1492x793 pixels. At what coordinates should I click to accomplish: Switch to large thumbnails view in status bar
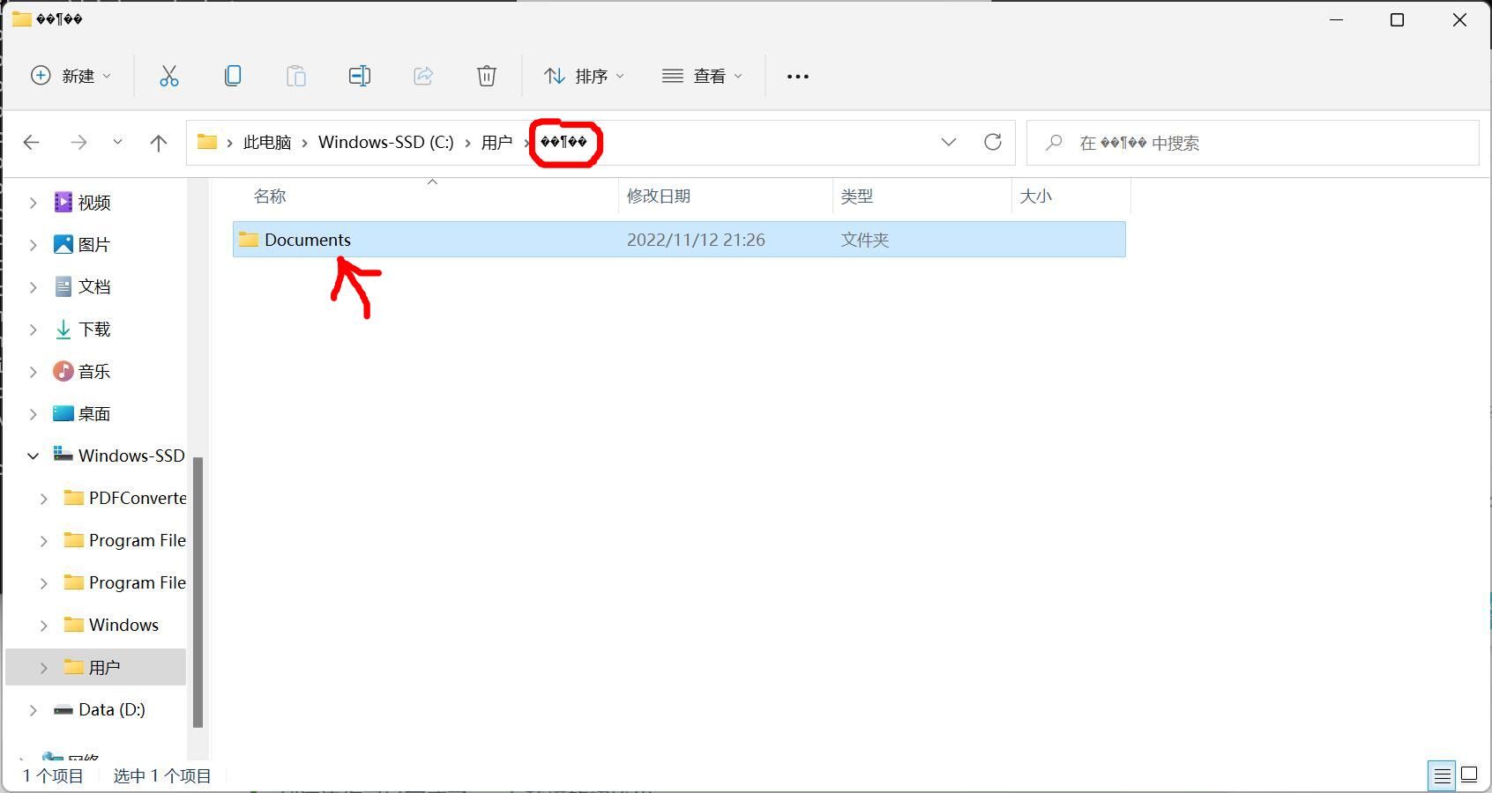click(1469, 775)
